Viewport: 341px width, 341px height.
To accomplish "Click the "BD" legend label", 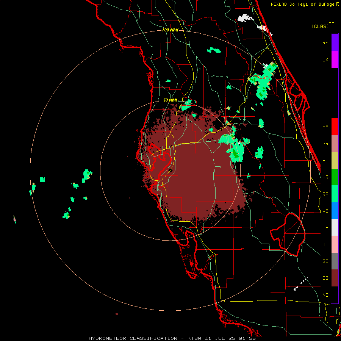I will point(325,161).
